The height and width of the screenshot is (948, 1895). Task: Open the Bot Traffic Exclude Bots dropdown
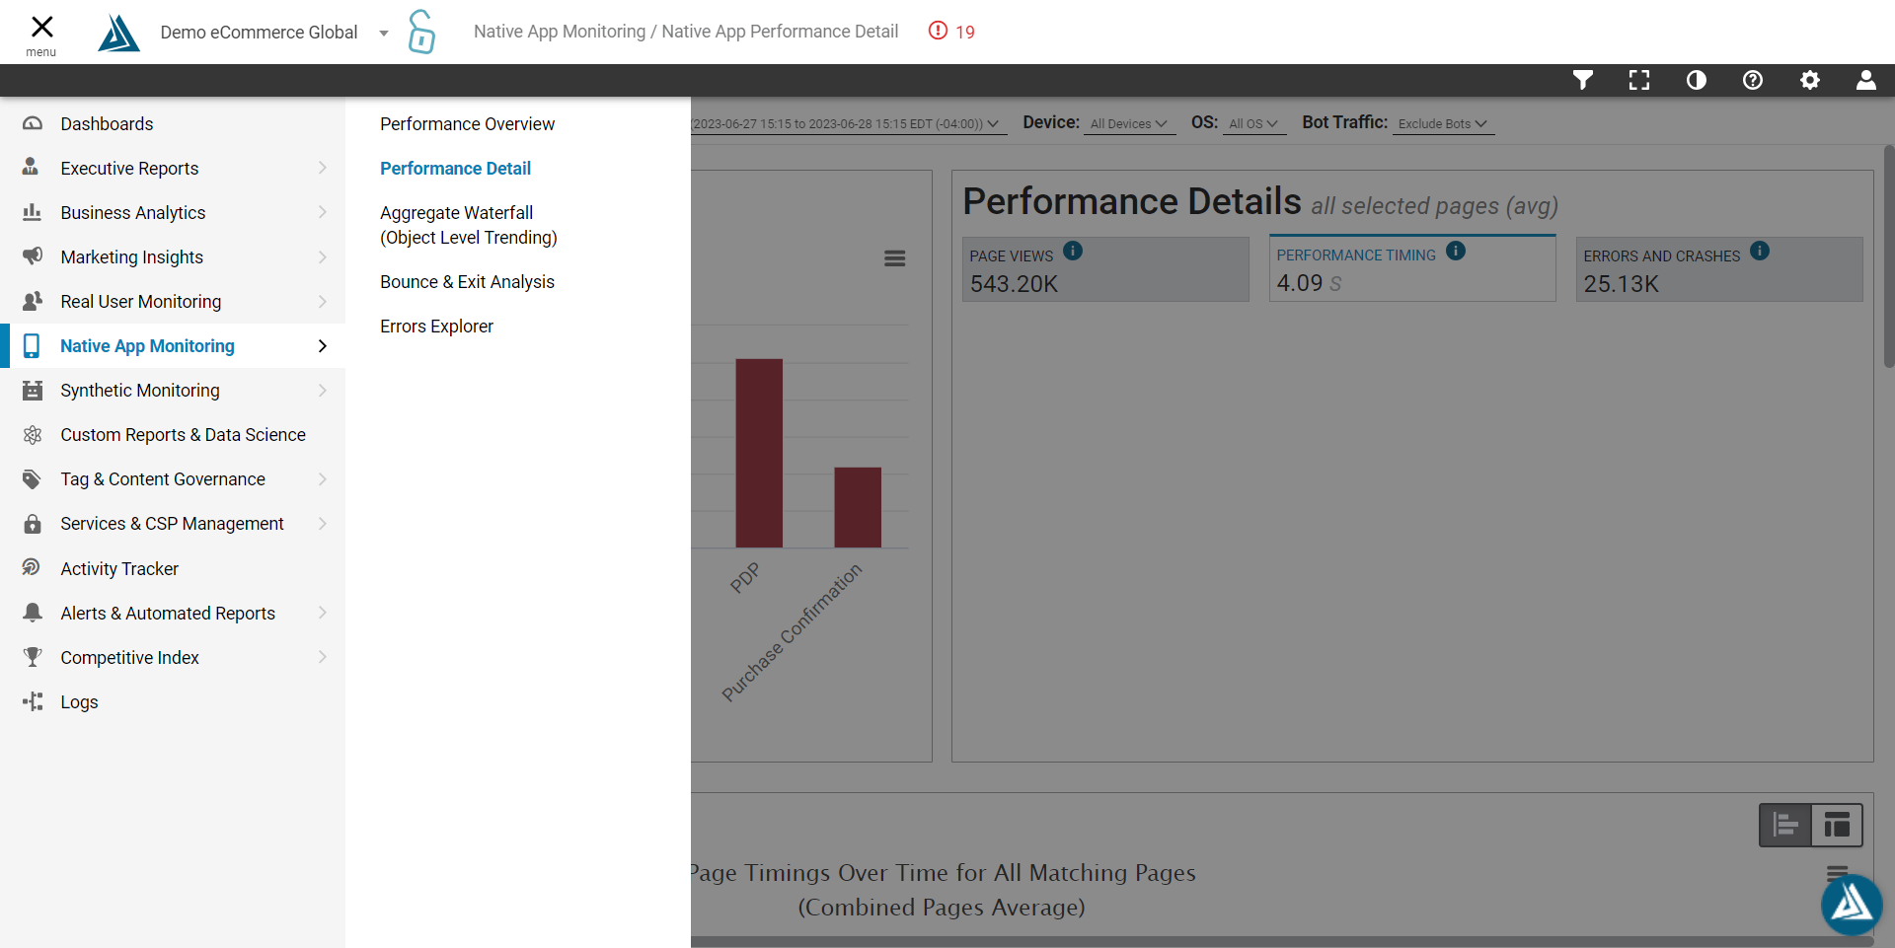click(x=1443, y=124)
